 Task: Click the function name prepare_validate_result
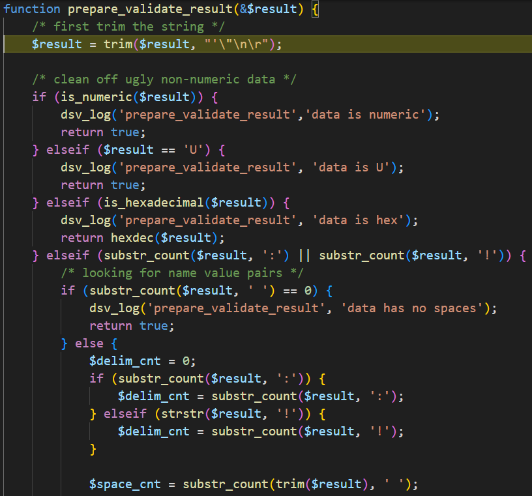point(150,9)
